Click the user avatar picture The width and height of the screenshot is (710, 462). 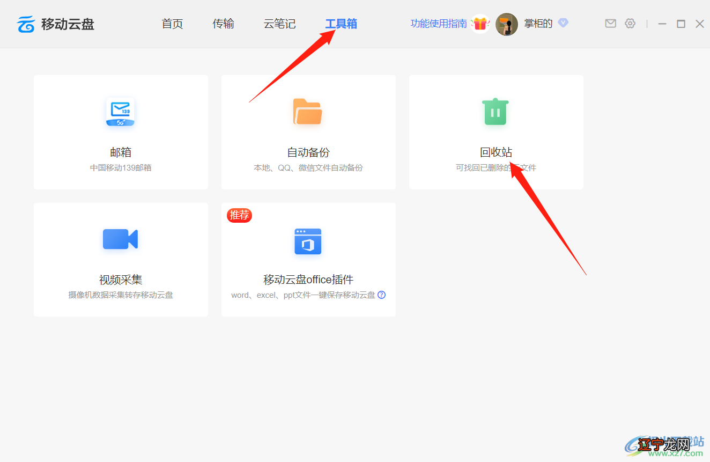(506, 24)
